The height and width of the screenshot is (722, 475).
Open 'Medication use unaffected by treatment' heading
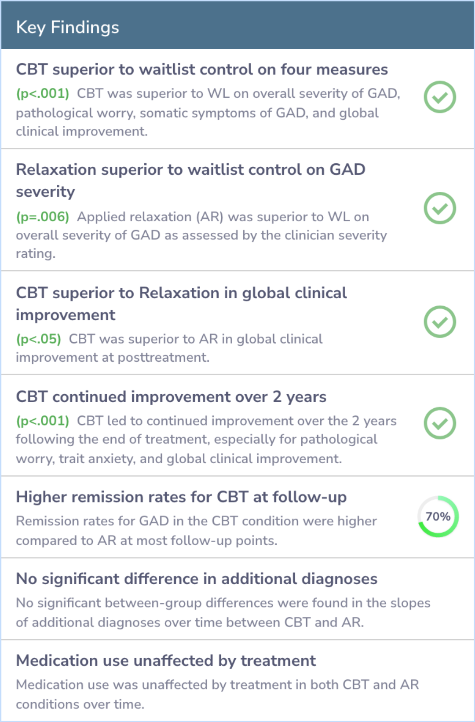click(x=166, y=661)
